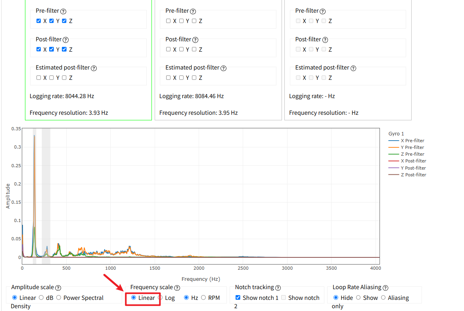Choose Aliasing only for Loop Rate Aliasing
This screenshot has width=464, height=311.
tap(383, 297)
